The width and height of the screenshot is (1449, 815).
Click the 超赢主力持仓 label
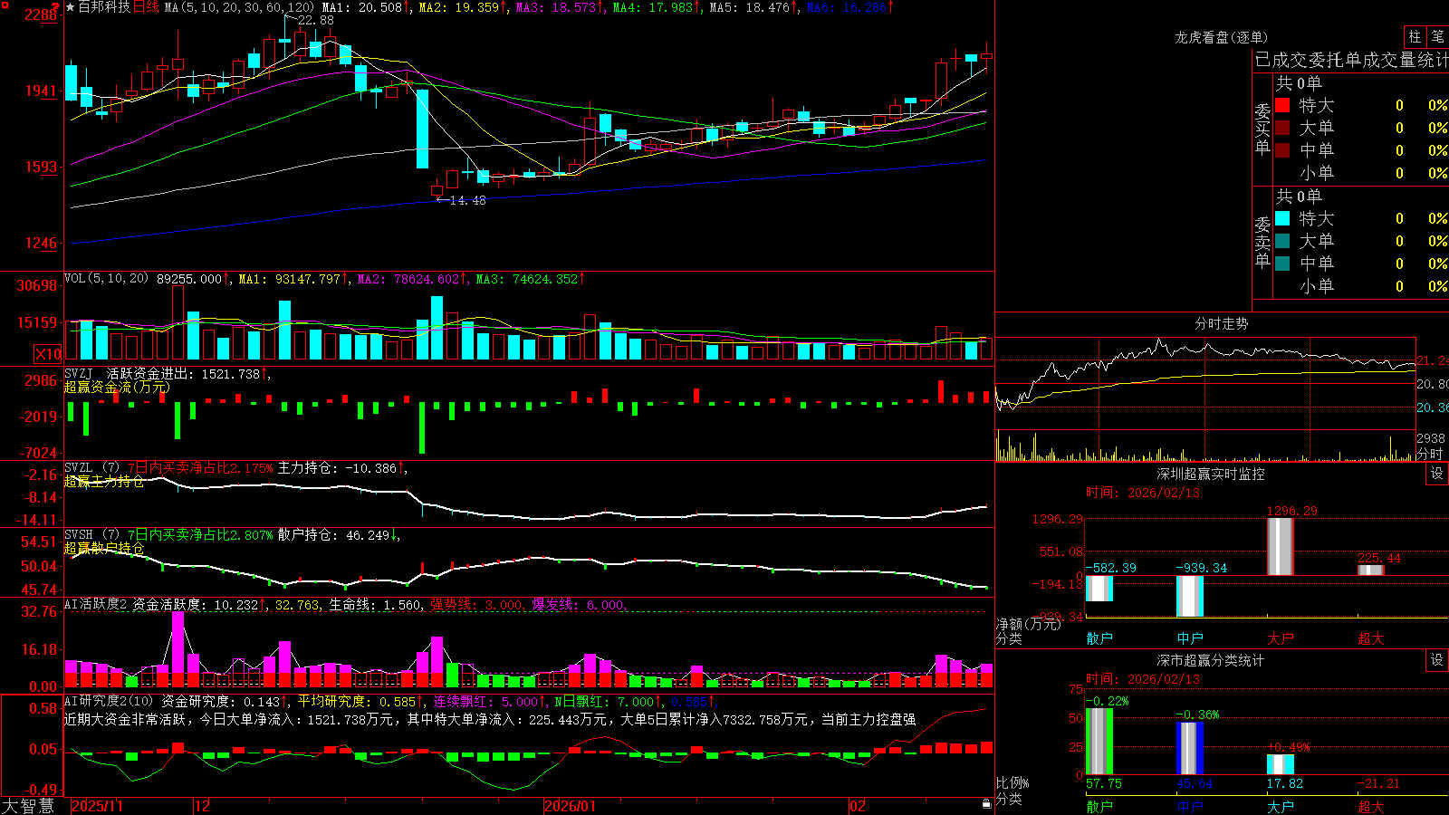(x=104, y=481)
